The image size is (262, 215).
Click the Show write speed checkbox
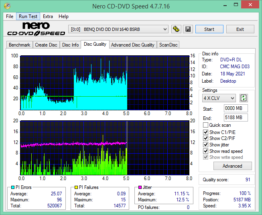click(205, 157)
